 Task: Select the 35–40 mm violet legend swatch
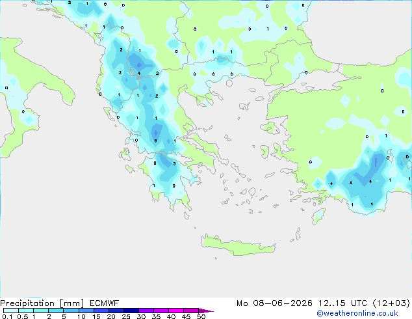coord(161,311)
